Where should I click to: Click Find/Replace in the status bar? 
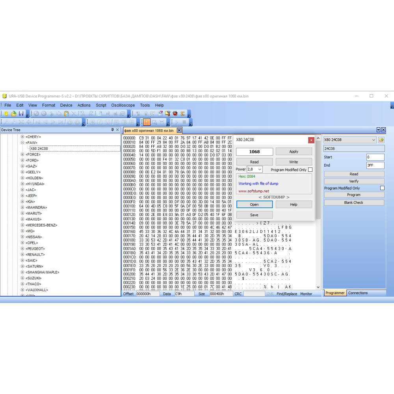[x=287, y=294]
